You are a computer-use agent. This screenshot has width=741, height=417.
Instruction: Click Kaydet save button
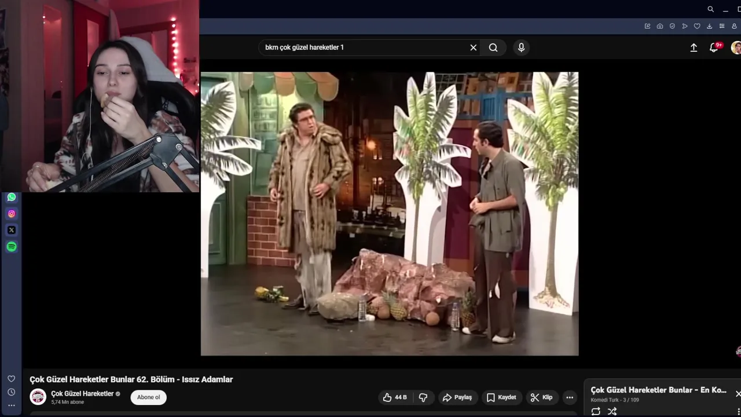tap(501, 397)
